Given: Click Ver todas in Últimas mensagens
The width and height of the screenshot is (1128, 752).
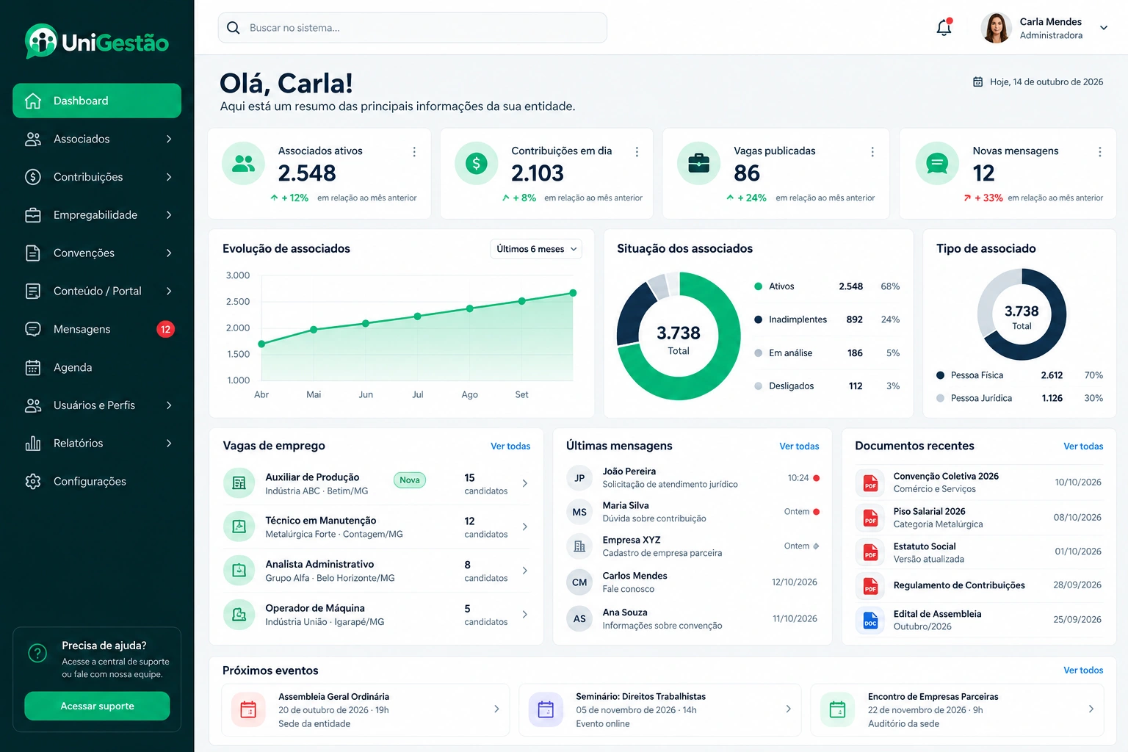Looking at the screenshot, I should point(799,446).
